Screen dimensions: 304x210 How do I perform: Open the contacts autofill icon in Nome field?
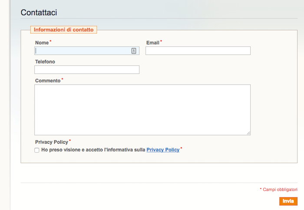(x=134, y=51)
